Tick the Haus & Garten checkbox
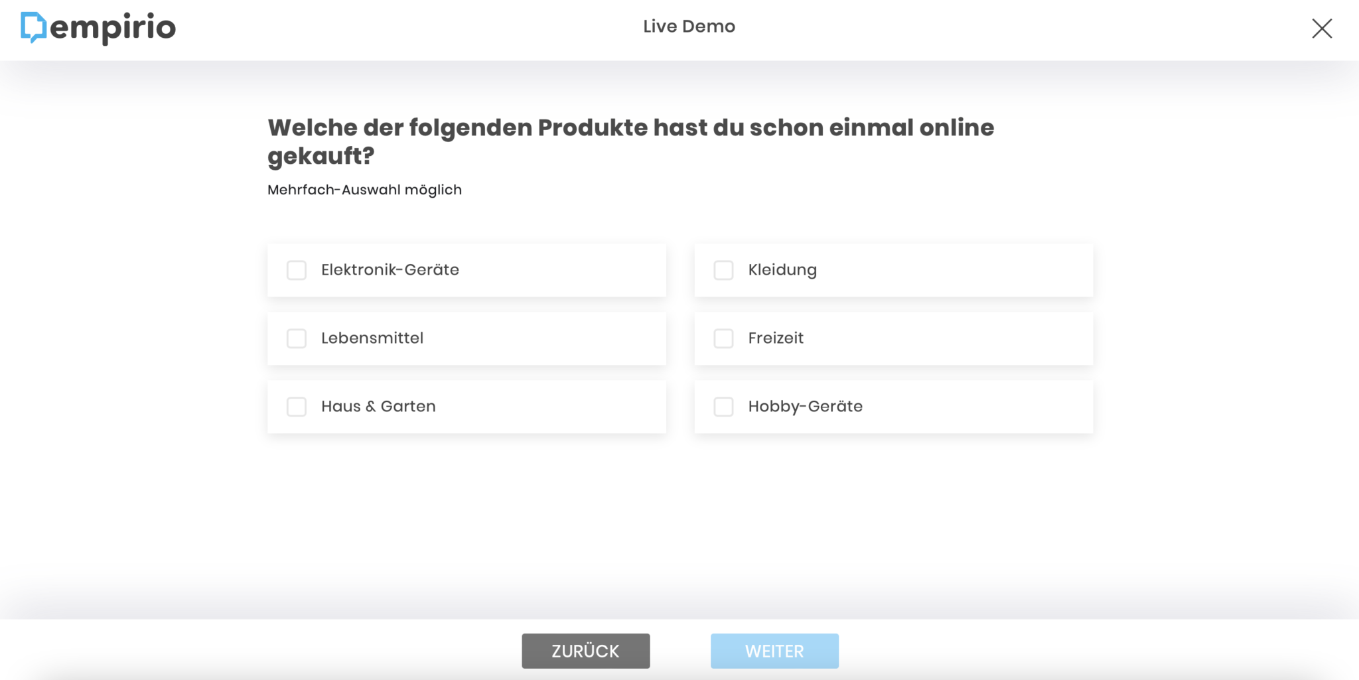The width and height of the screenshot is (1359, 680). pyautogui.click(x=296, y=407)
